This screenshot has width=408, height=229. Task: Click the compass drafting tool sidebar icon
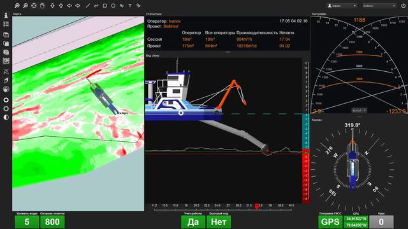tap(6, 72)
